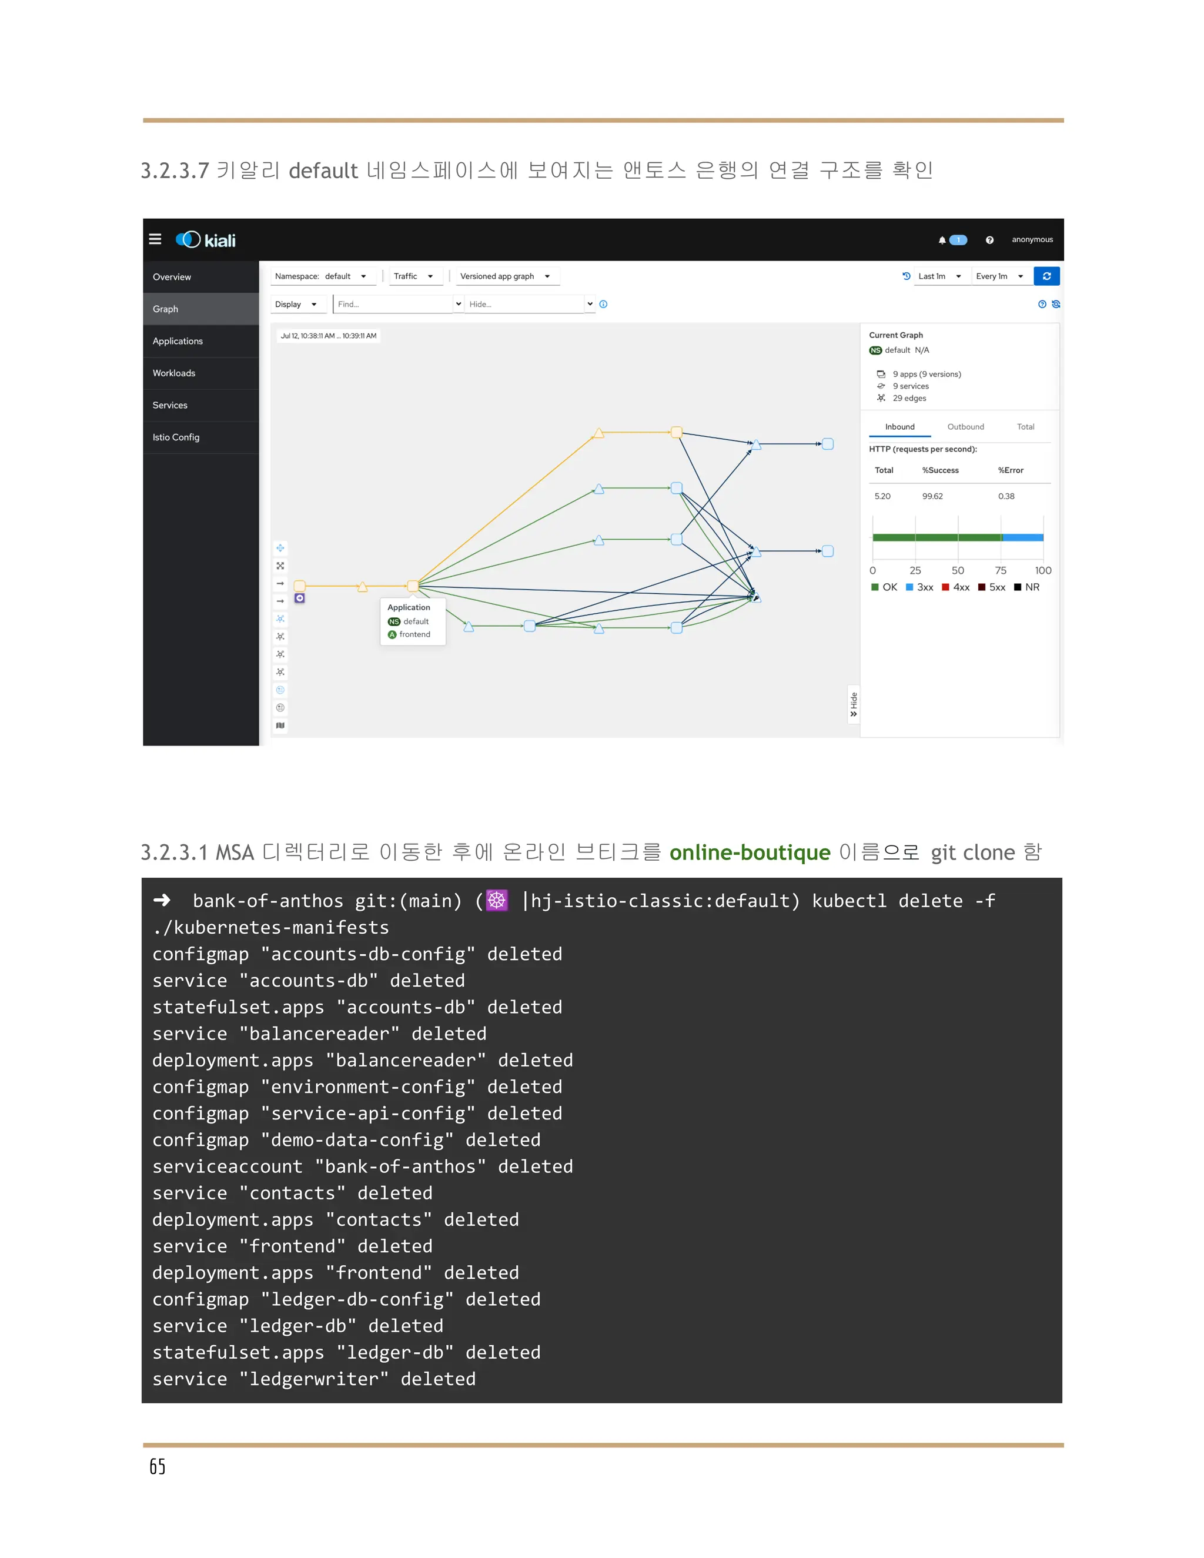This screenshot has width=1204, height=1558.
Task: Click the help question mark icon
Action: [989, 240]
